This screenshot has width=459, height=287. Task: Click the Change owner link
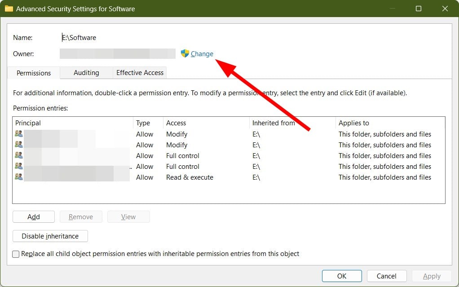[x=202, y=54]
